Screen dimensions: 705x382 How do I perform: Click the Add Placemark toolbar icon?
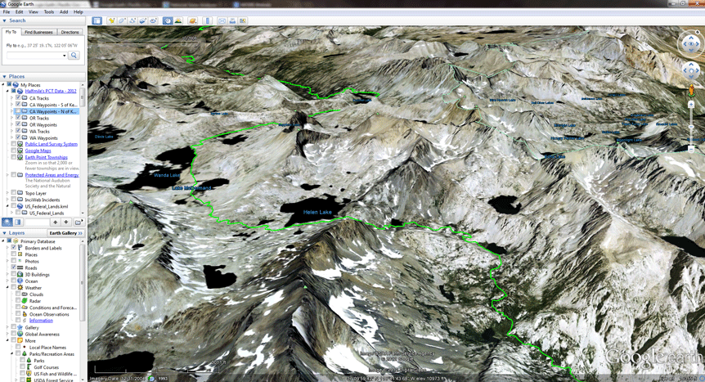[x=111, y=20]
